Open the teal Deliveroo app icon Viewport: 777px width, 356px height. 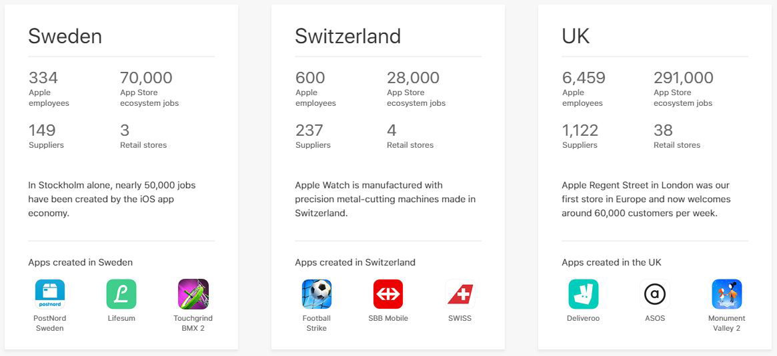click(583, 294)
